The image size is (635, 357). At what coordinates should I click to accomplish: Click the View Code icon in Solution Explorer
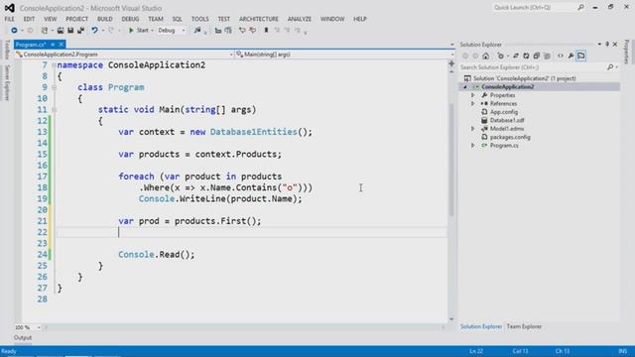[x=561, y=56]
